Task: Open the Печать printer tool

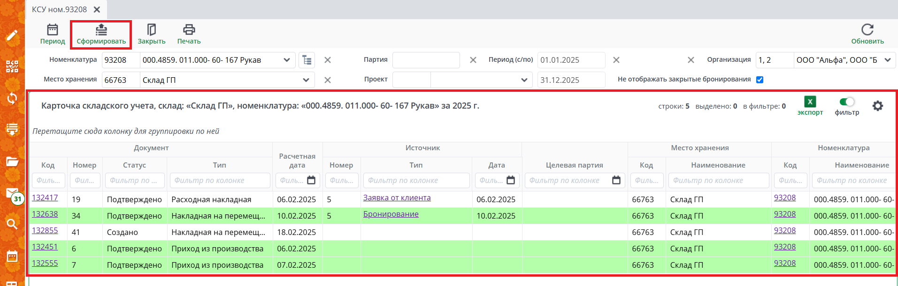Action: pos(189,30)
